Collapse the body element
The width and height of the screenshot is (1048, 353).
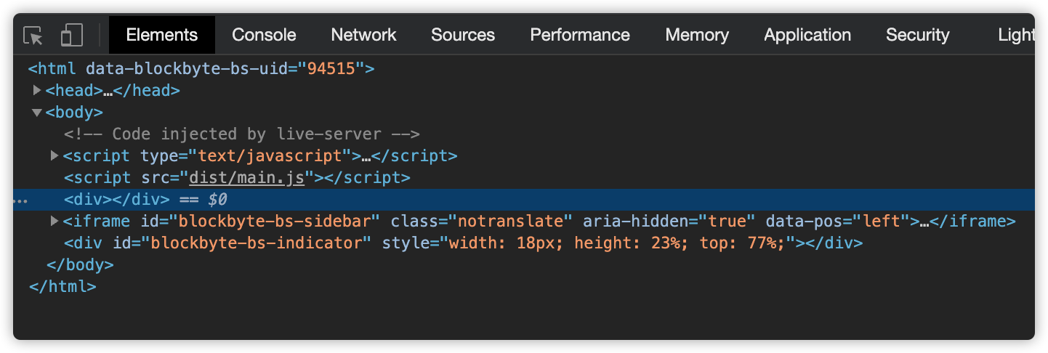click(37, 113)
